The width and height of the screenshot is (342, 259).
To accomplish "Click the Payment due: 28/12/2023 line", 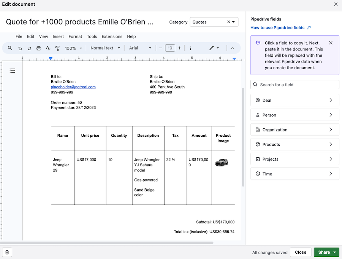I will pyautogui.click(x=73, y=107).
